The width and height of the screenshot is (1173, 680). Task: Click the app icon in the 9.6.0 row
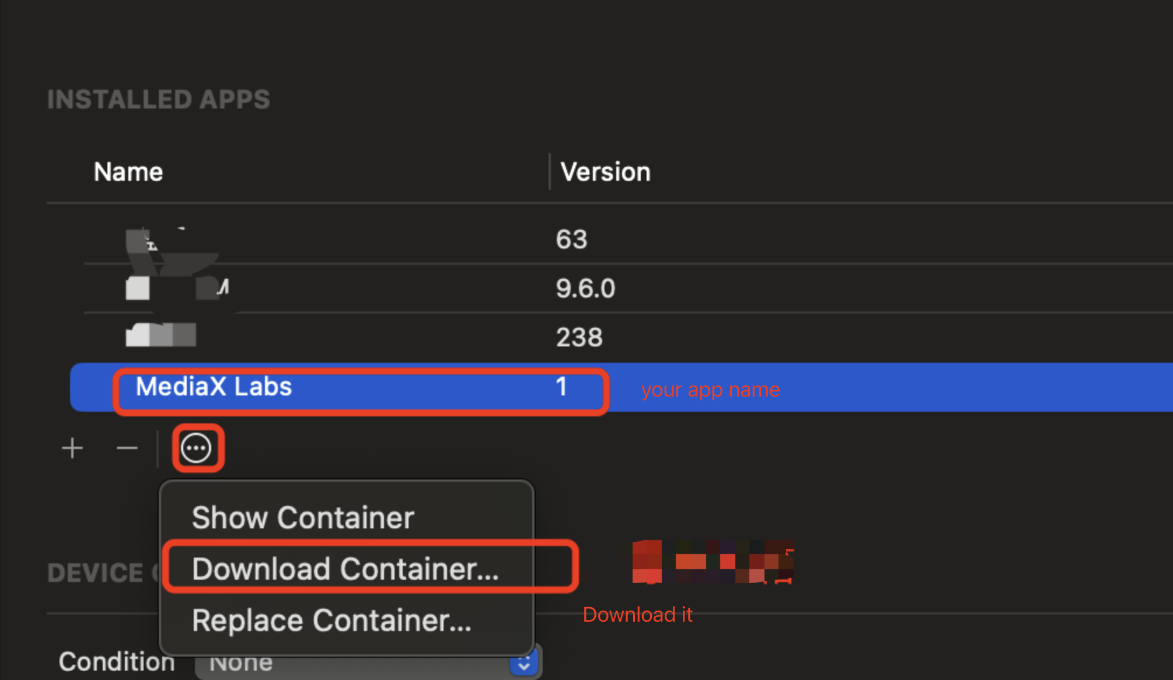click(138, 288)
